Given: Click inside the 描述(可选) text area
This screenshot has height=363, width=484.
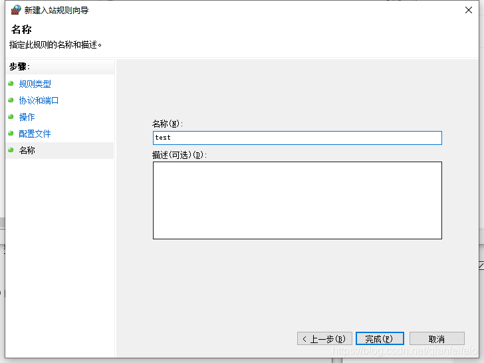Looking at the screenshot, I should click(x=297, y=200).
